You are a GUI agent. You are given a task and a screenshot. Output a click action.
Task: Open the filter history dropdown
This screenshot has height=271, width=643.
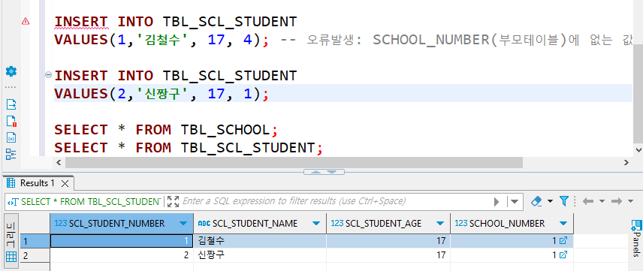pyautogui.click(x=515, y=202)
